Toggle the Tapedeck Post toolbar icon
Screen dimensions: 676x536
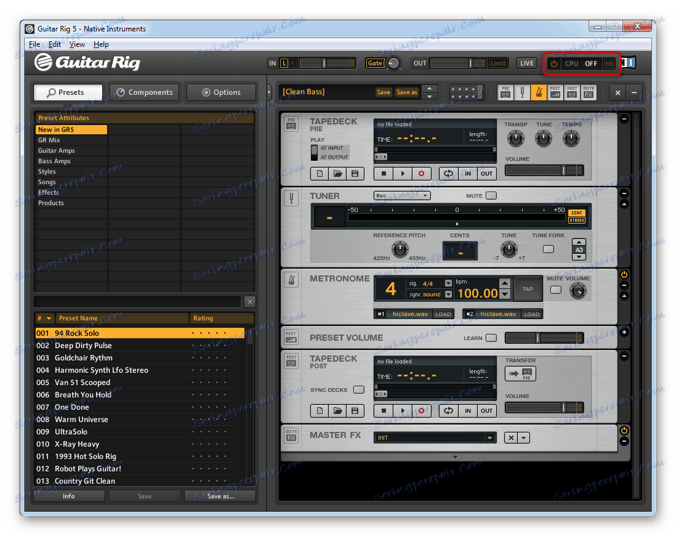572,92
